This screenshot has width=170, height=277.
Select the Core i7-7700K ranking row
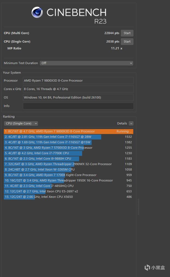[x=69, y=153]
